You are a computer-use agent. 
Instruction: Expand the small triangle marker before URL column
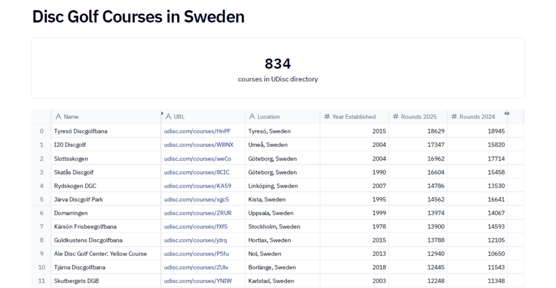(x=162, y=113)
